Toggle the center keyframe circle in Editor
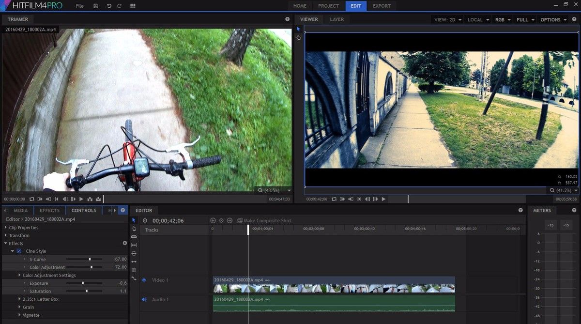Image resolution: width=581 pixels, height=324 pixels. coord(221,220)
